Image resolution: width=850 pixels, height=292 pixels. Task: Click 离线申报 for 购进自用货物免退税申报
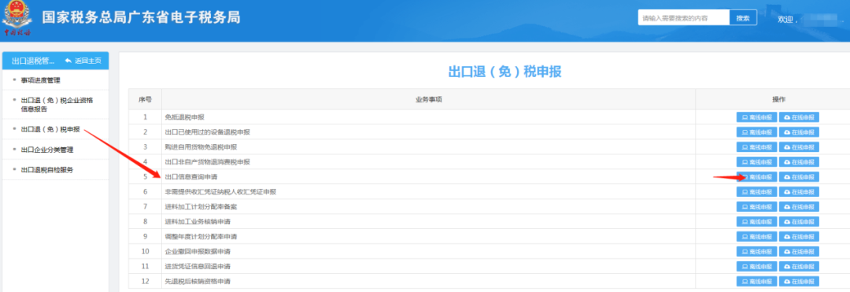(x=756, y=147)
